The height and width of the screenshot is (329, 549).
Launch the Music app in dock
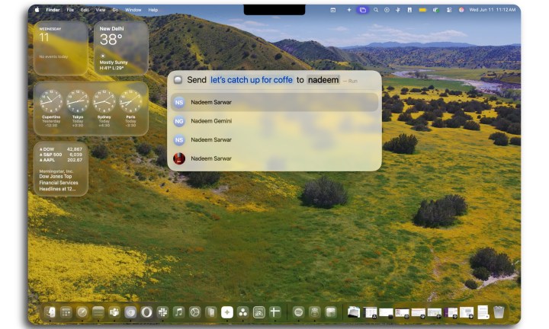(178, 312)
